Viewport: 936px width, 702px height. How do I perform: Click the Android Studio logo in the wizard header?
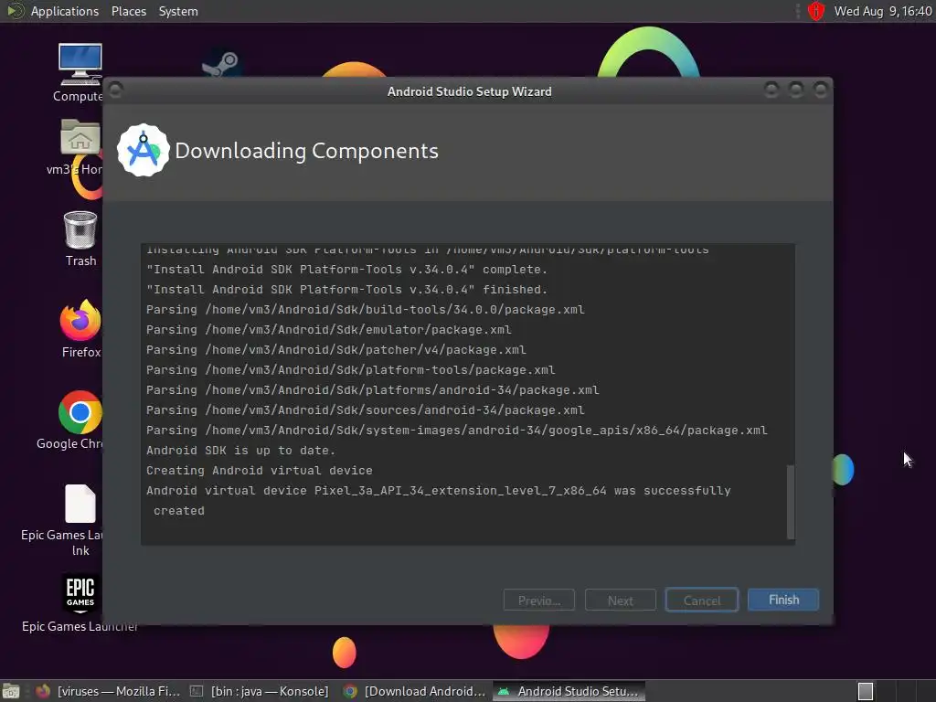coord(143,151)
